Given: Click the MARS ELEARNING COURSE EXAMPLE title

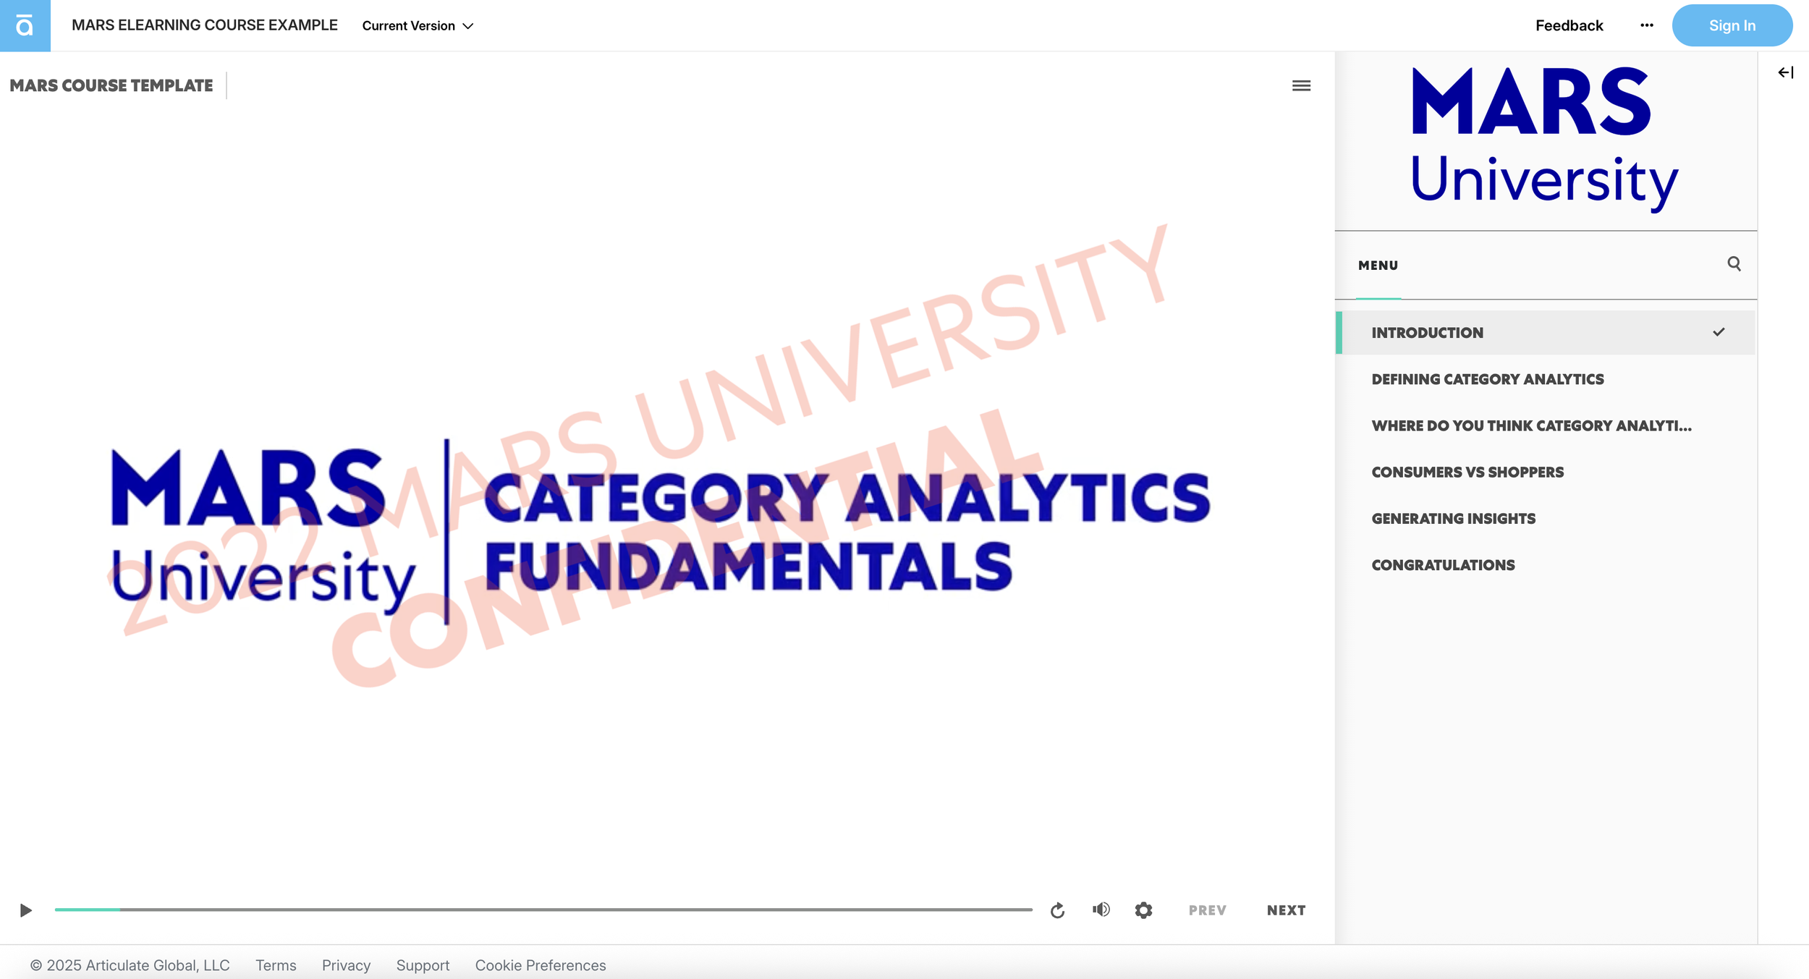Looking at the screenshot, I should tap(204, 25).
